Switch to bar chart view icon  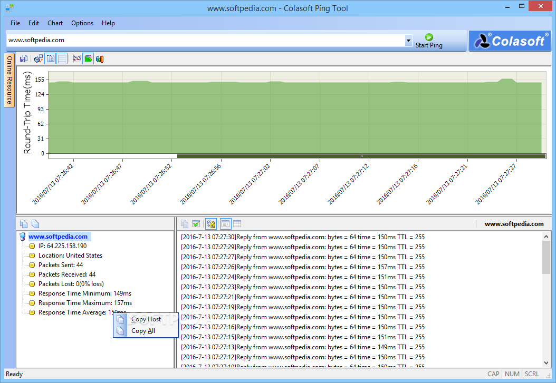[x=100, y=59]
